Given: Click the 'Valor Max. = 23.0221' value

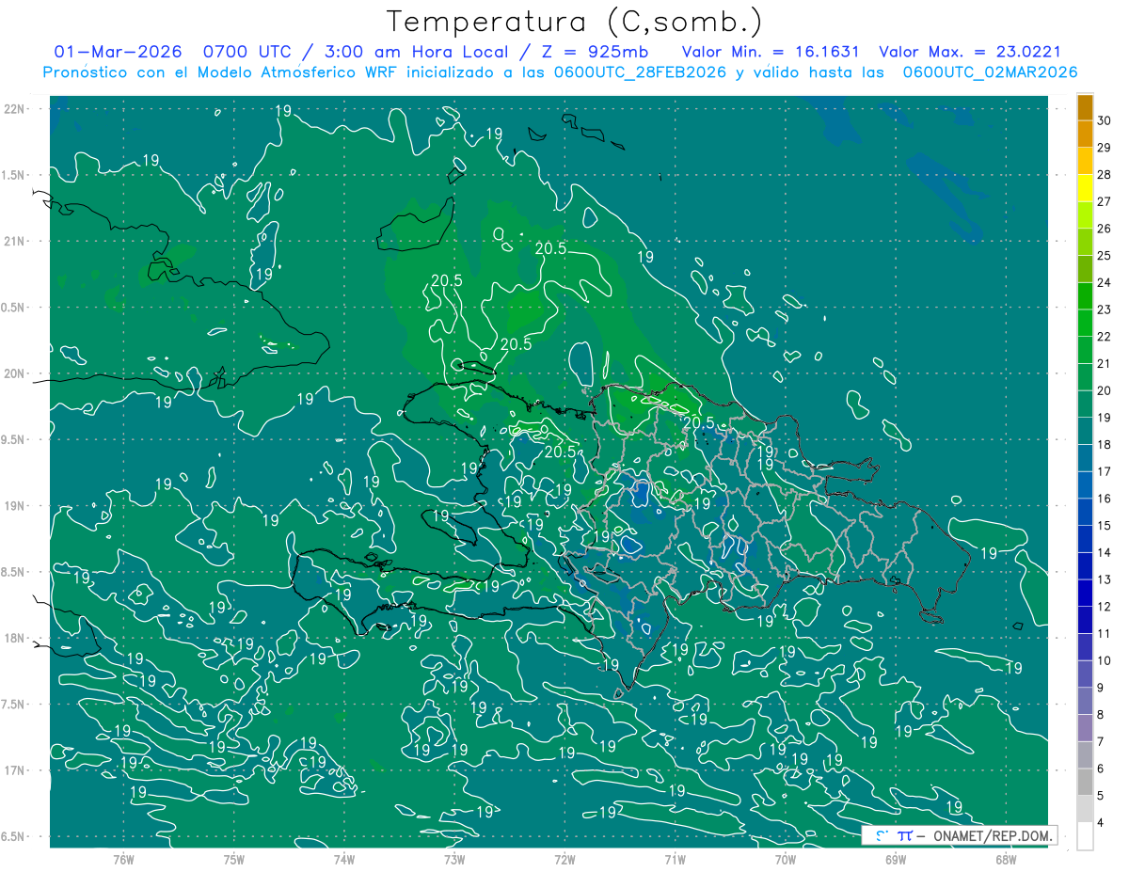Looking at the screenshot, I should (x=969, y=52).
